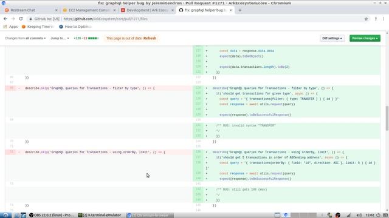Expand Changes from all commits dropdown

[x=25, y=38]
